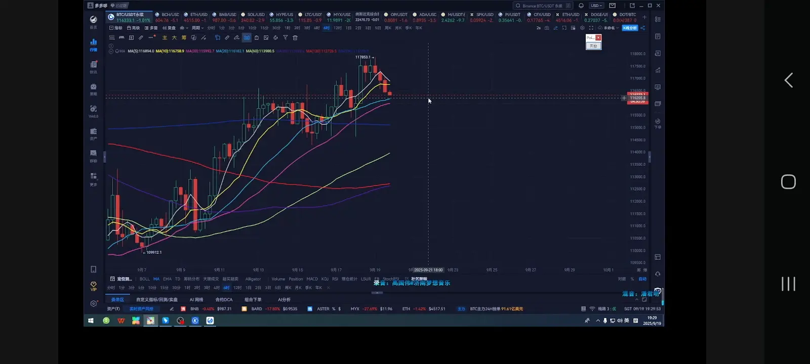Click the SGT 09/19 time status
The image size is (810, 364).
pyautogui.click(x=642, y=309)
